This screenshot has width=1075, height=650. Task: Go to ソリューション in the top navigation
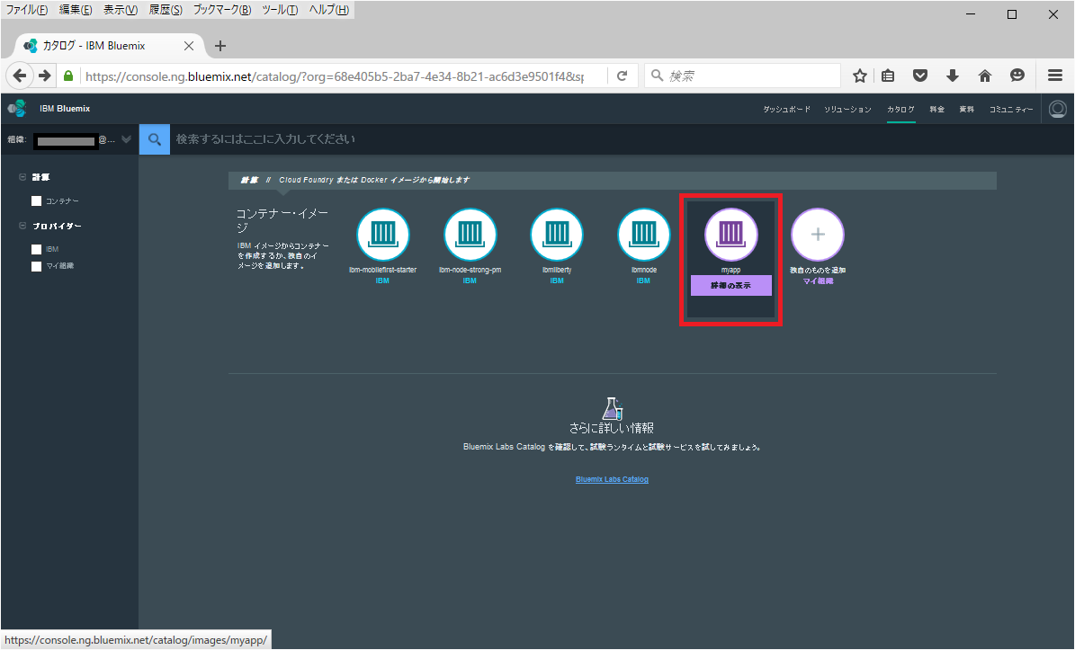click(x=847, y=110)
